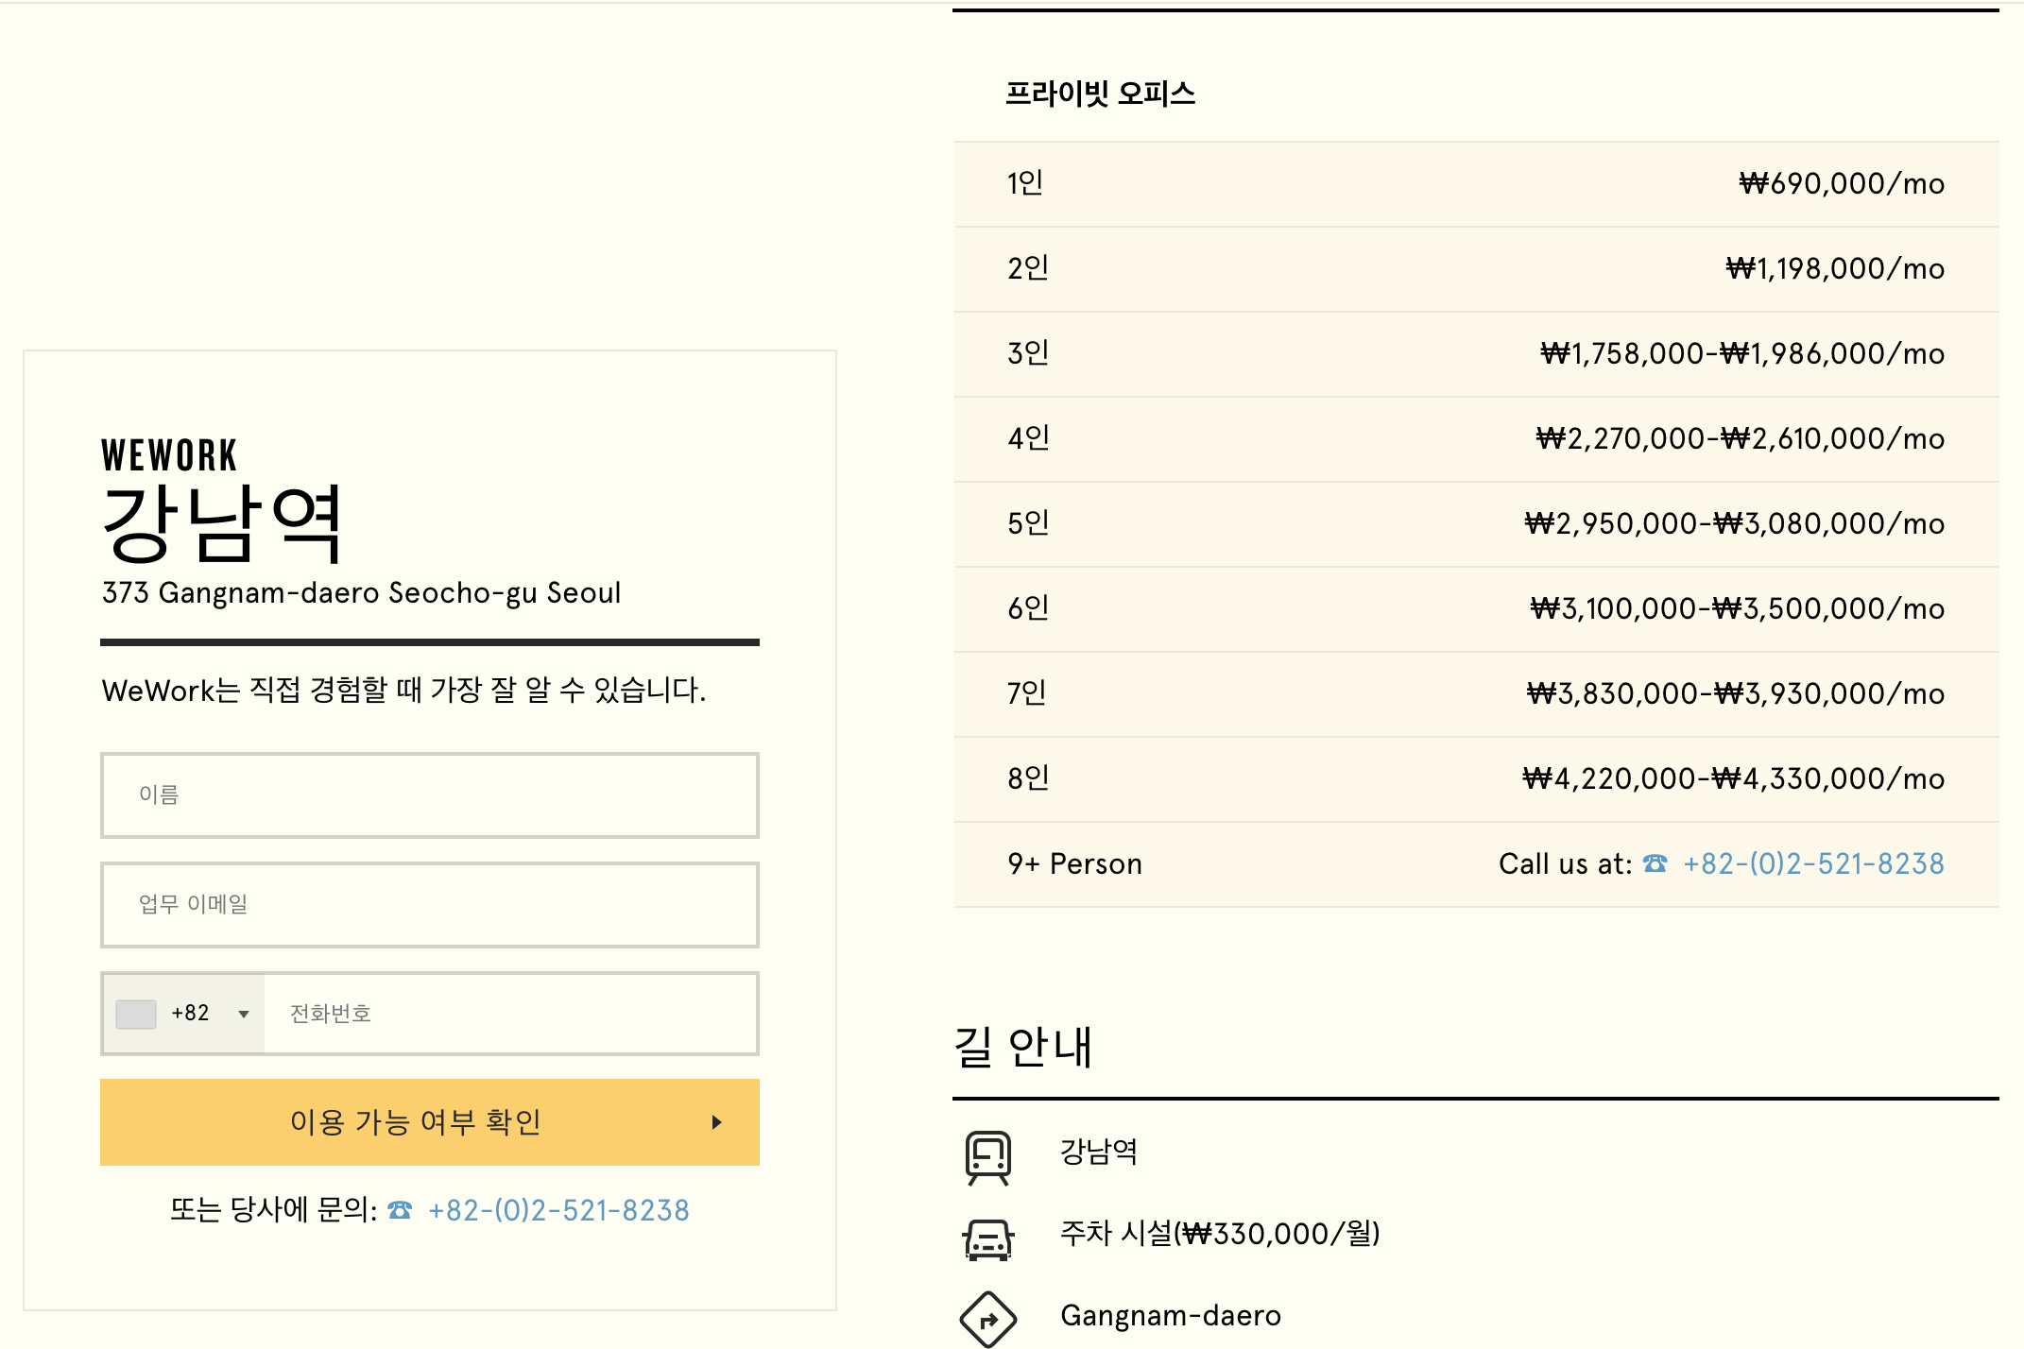Click the 주차 시설 parking text
Screen dimensions: 2024x1349
click(x=1220, y=1233)
